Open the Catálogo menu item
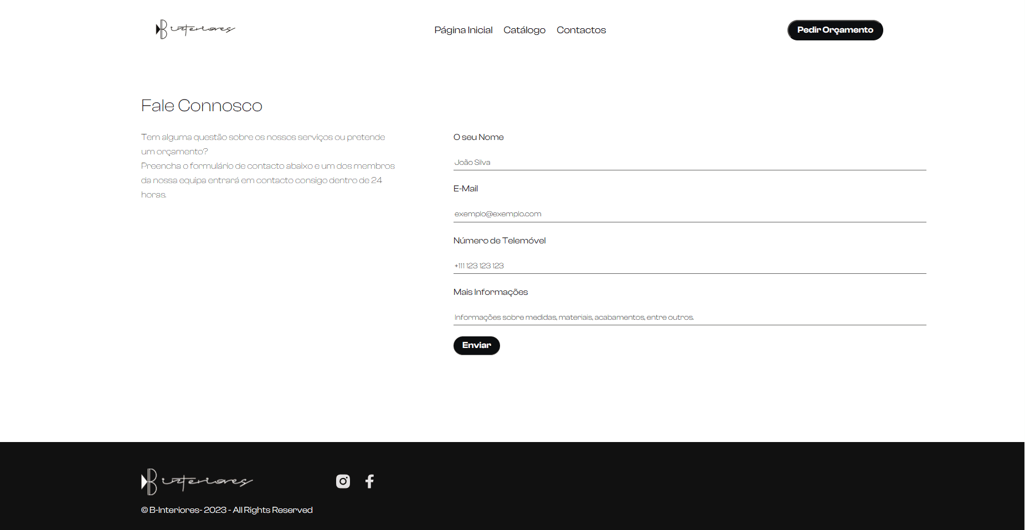Image resolution: width=1025 pixels, height=530 pixels. click(x=524, y=30)
